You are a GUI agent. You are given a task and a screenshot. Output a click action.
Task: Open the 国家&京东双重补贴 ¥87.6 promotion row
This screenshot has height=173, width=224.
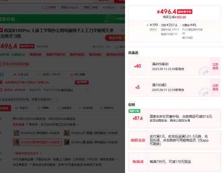click(174, 118)
